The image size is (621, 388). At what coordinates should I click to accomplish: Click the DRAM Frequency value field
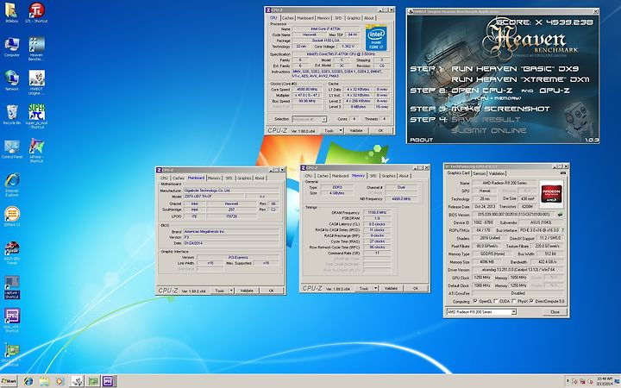377,213
